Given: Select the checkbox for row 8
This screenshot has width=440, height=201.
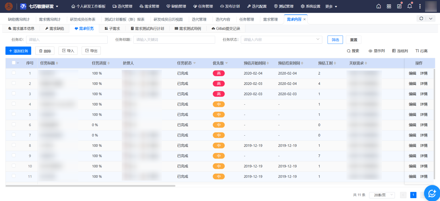Looking at the screenshot, I should coord(14,145).
